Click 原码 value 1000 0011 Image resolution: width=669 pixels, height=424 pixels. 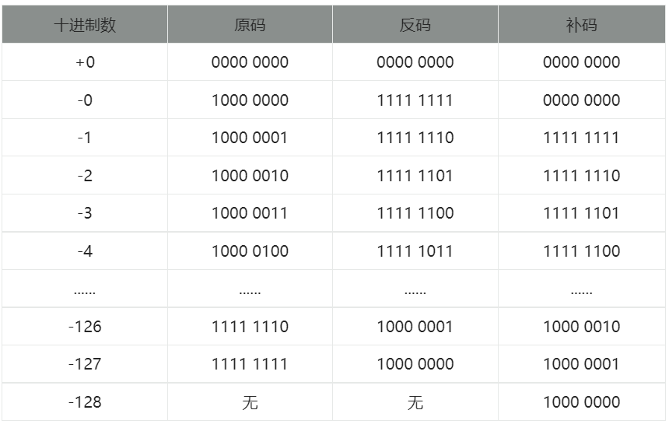click(250, 213)
